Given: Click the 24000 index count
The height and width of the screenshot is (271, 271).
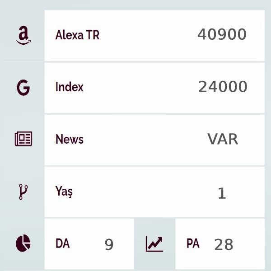Looking at the screenshot, I should [x=223, y=87].
